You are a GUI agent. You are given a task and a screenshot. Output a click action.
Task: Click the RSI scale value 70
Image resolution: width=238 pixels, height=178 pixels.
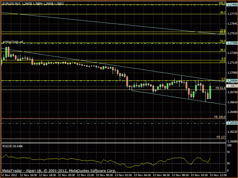click(228, 152)
